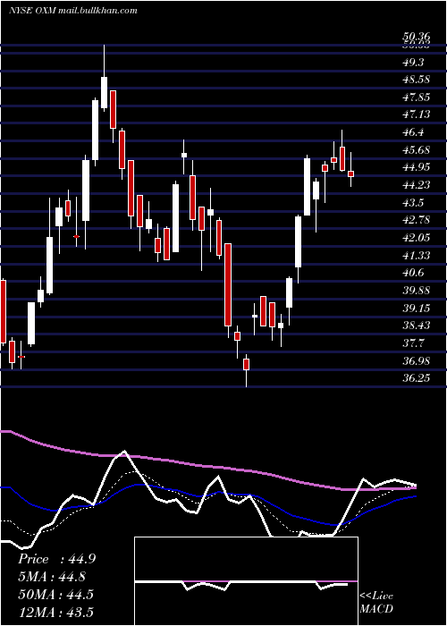This screenshot has width=447, height=626.
Task: Click the 39.15 price level label
Action: (x=416, y=308)
